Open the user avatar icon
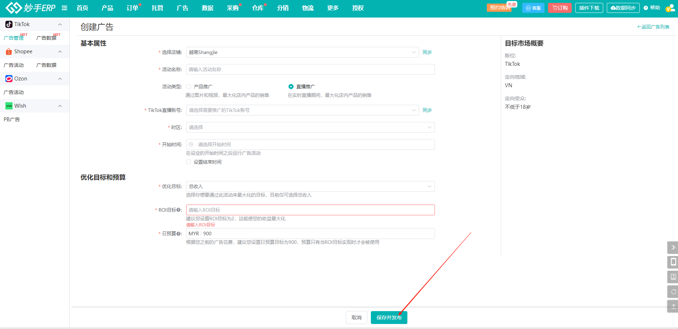678x329 pixels. (x=670, y=8)
